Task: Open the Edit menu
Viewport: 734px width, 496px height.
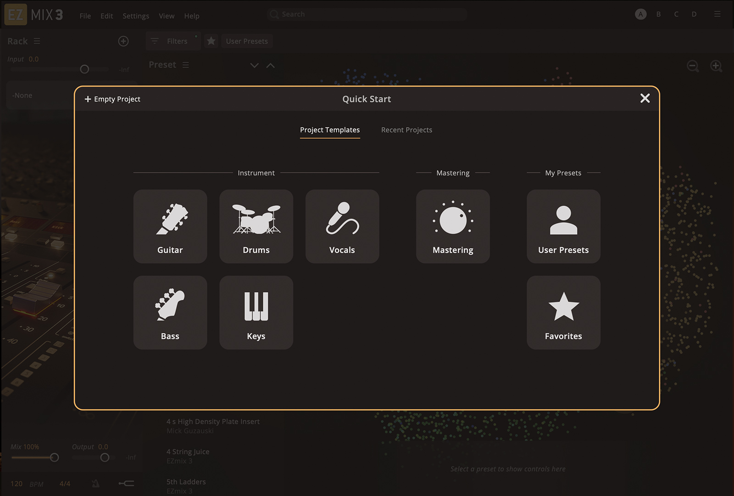Action: 106,16
